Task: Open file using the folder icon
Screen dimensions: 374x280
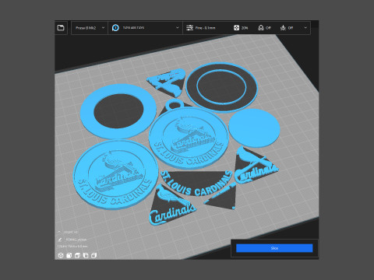Action: pos(61,27)
